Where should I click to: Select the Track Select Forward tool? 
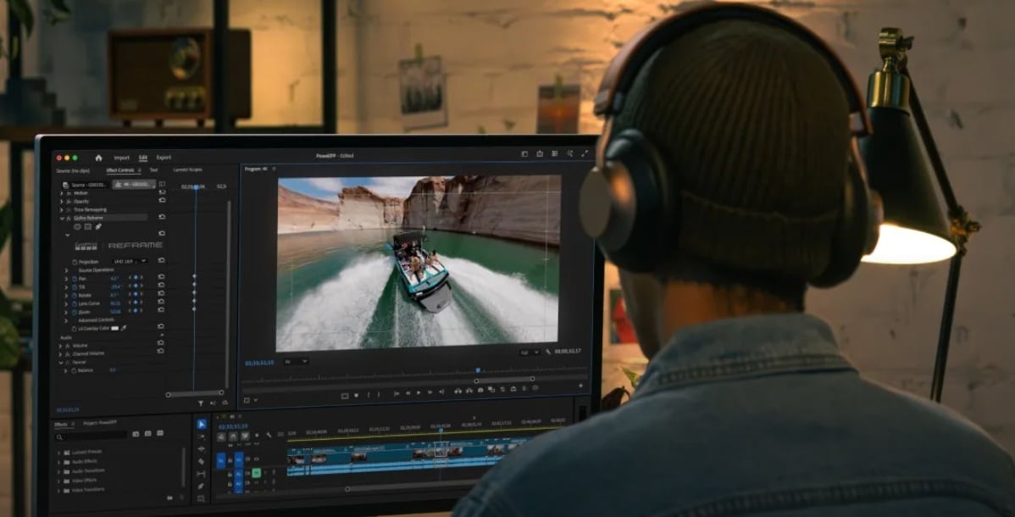coord(202,436)
